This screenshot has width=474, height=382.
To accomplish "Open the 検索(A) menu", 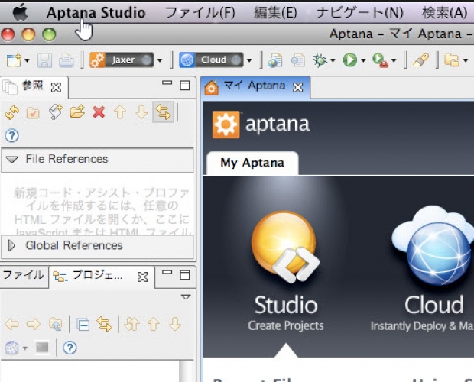I will (x=444, y=13).
